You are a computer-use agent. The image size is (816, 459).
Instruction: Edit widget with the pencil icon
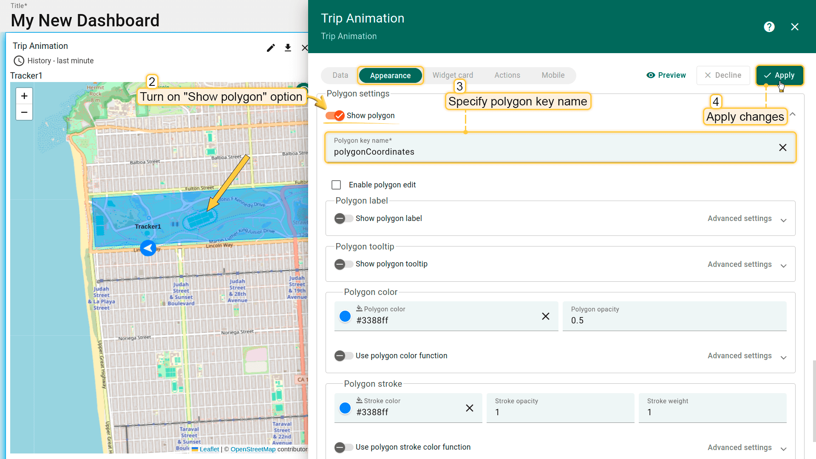(x=271, y=48)
